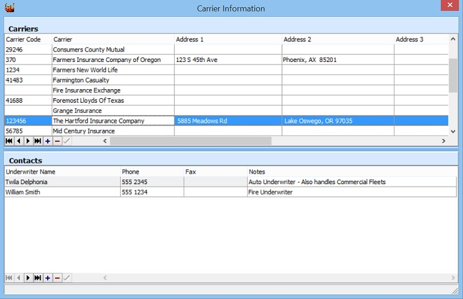
Task: Post contact edit with checkmark icon
Action: (x=67, y=278)
